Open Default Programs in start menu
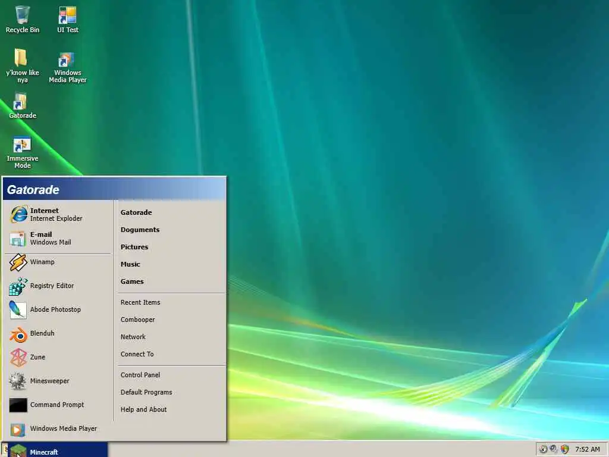The image size is (609, 457). [146, 392]
